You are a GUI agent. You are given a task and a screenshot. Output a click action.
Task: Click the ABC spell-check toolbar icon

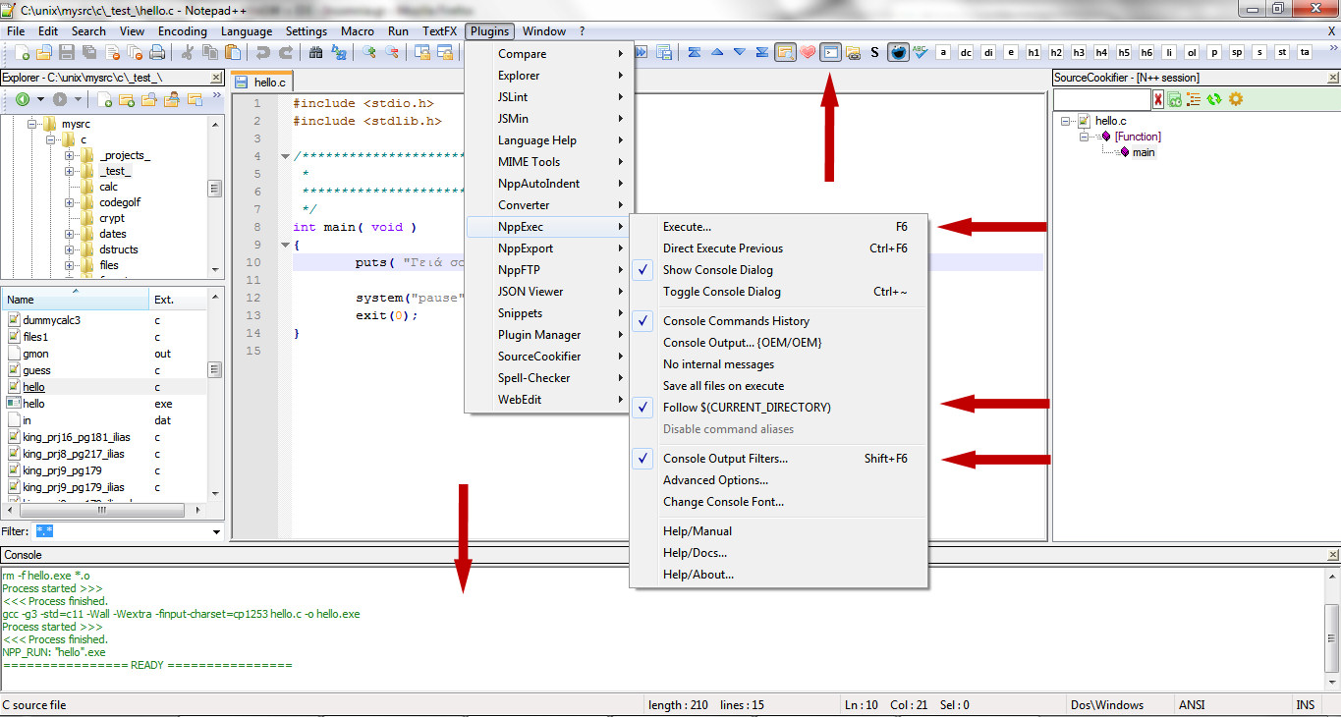(x=921, y=52)
